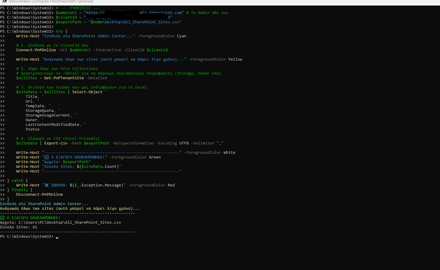
Task: Click the PowerShell icon in the title bar
Action: point(4,1)
